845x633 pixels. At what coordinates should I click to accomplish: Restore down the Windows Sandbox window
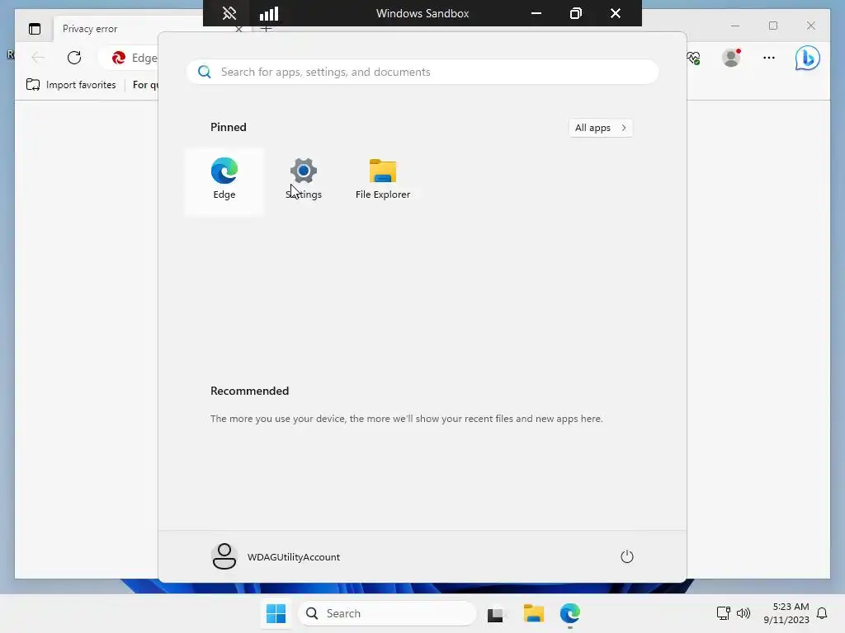575,13
